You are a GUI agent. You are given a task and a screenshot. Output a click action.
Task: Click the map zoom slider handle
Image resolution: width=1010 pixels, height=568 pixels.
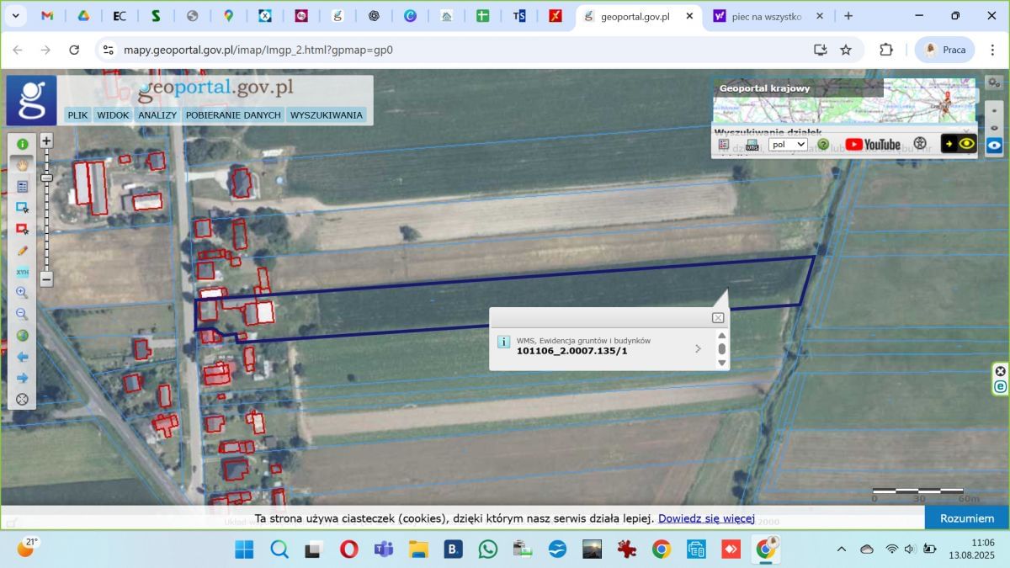(46, 178)
